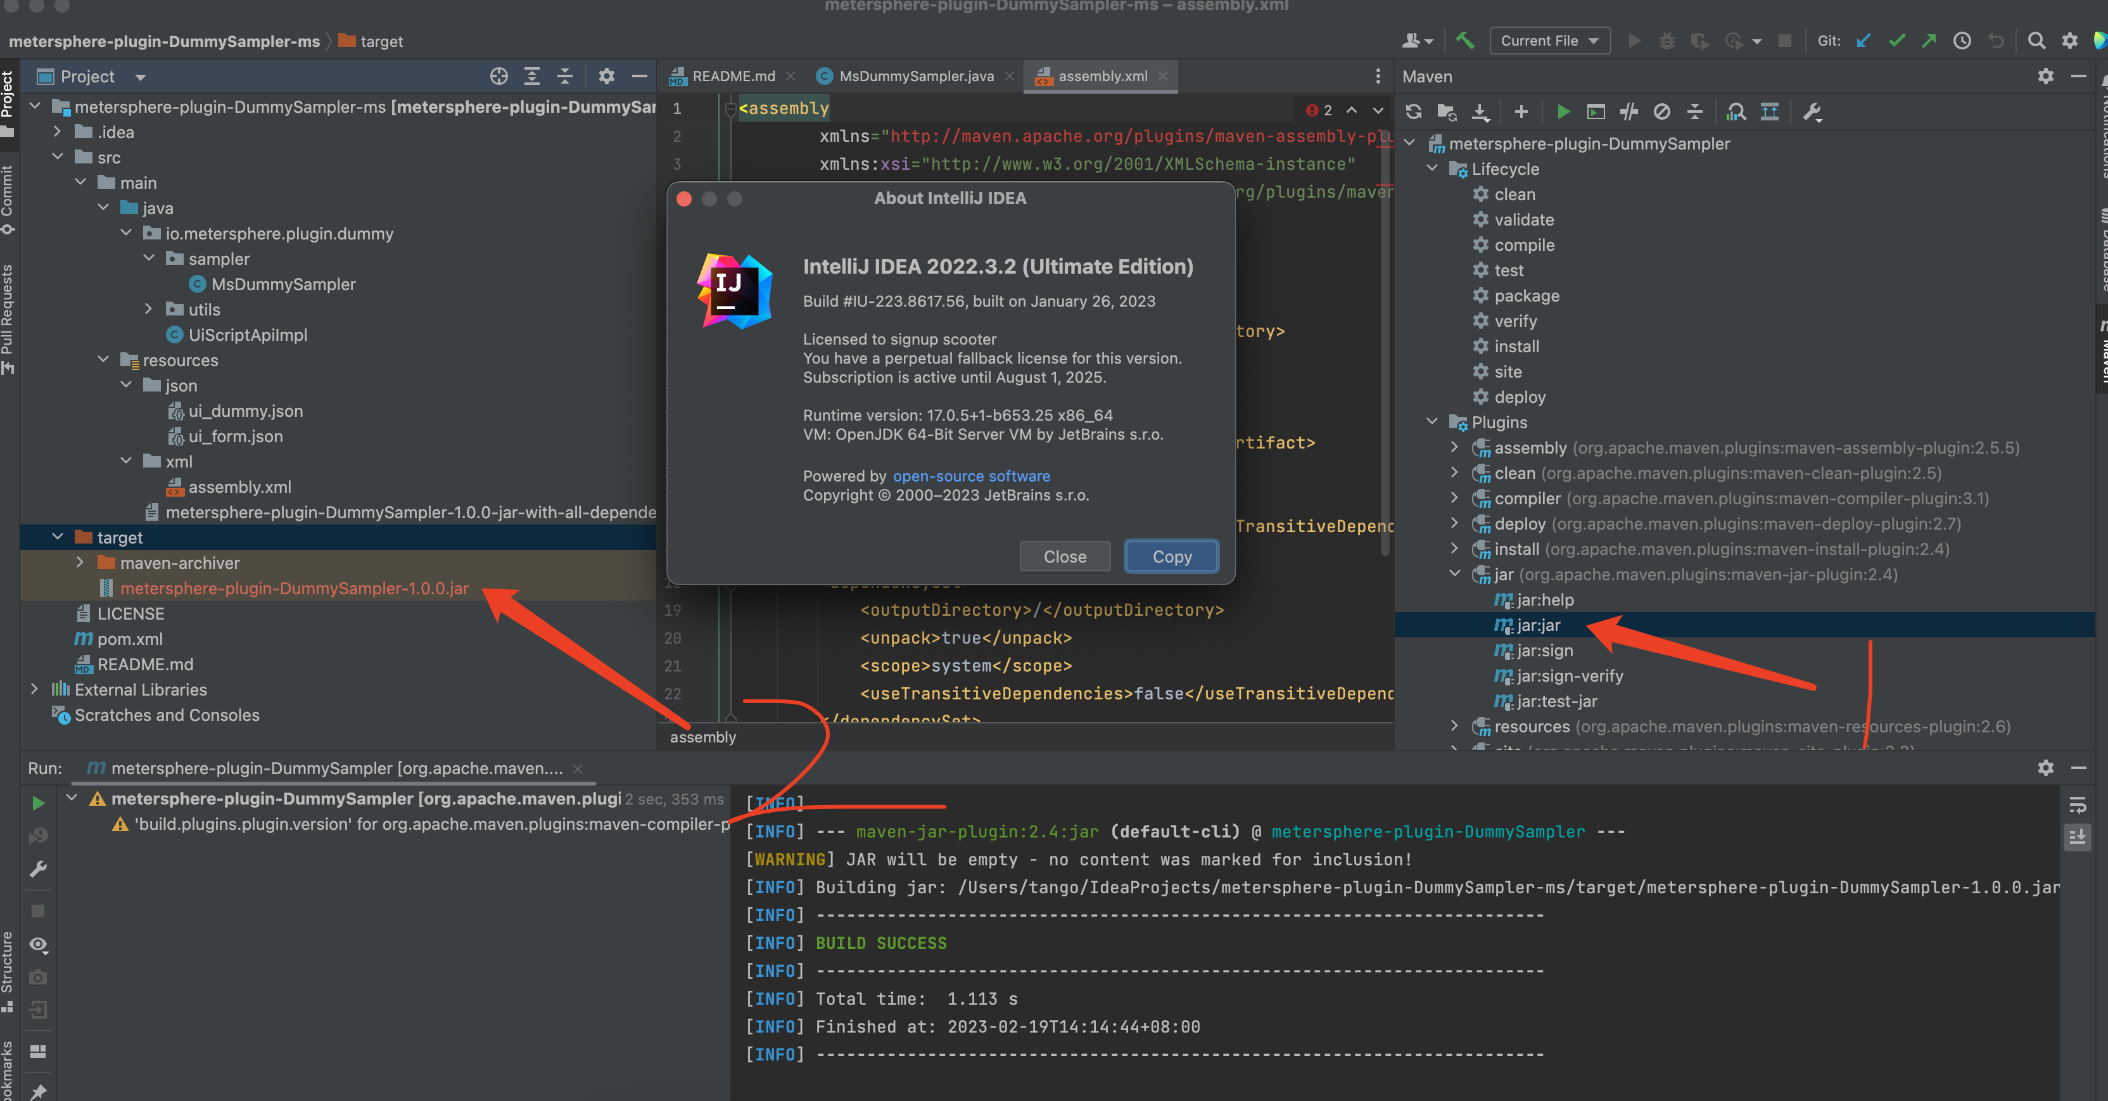Image resolution: width=2108 pixels, height=1101 pixels.
Task: Click Select Opened File target icon
Action: pos(498,76)
